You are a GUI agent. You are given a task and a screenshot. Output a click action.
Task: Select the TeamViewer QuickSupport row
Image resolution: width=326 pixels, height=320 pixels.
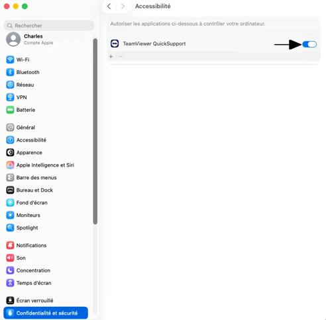(213, 44)
